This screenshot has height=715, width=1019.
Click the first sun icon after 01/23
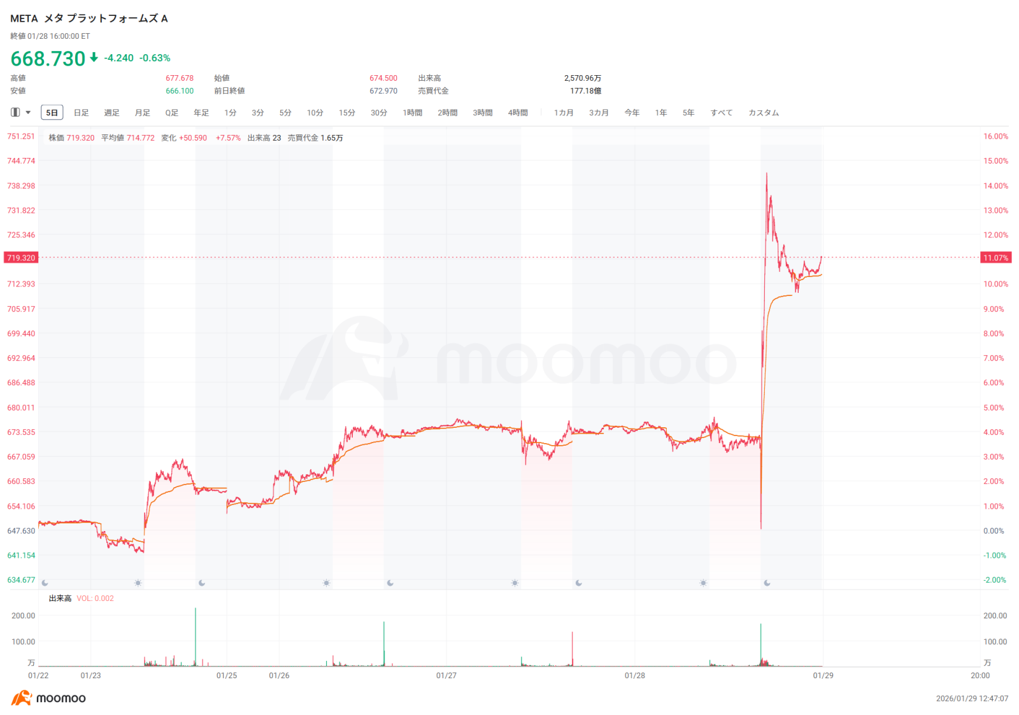[x=138, y=583]
